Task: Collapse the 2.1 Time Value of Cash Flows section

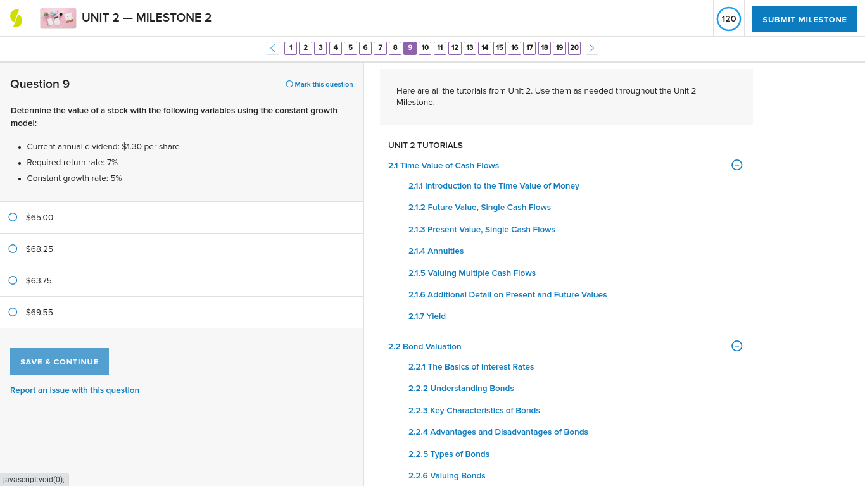Action: click(443, 165)
